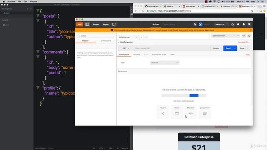The height and width of the screenshot is (150, 267).
Task: Open the user account dropdown in Postman header
Action: click(x=221, y=24)
